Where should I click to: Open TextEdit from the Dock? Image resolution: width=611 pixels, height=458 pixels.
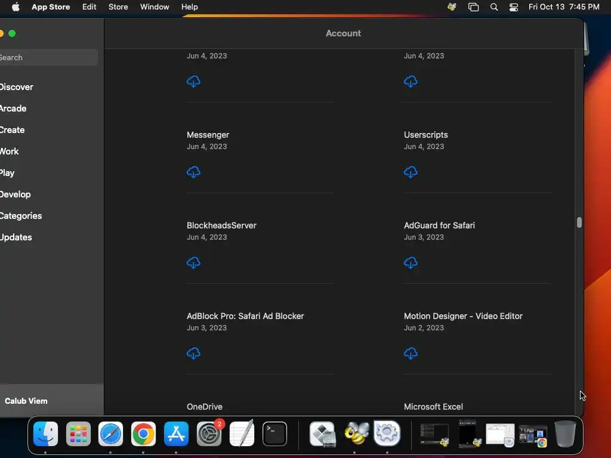pos(242,434)
